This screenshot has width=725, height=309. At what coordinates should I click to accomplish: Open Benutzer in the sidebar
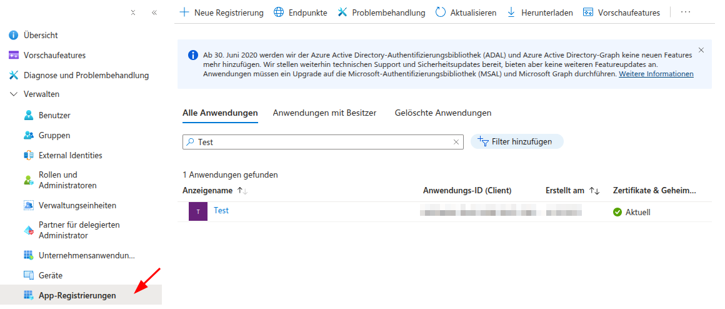pyautogui.click(x=54, y=115)
